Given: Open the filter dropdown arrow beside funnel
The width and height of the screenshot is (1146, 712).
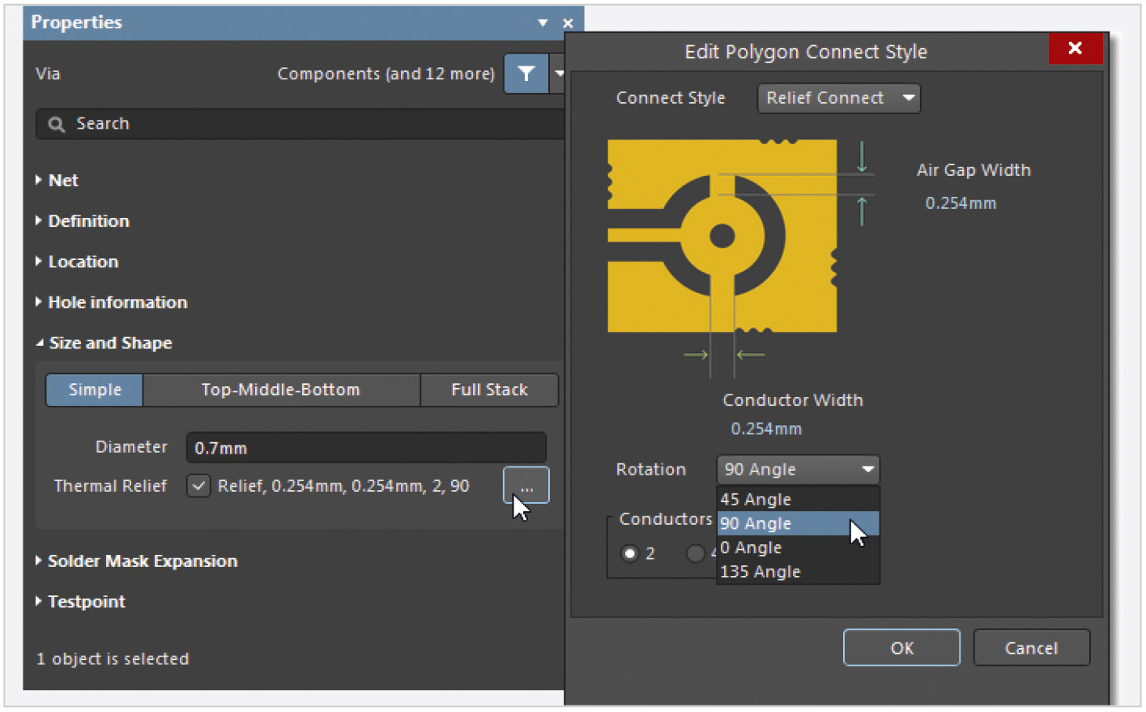Looking at the screenshot, I should (557, 74).
